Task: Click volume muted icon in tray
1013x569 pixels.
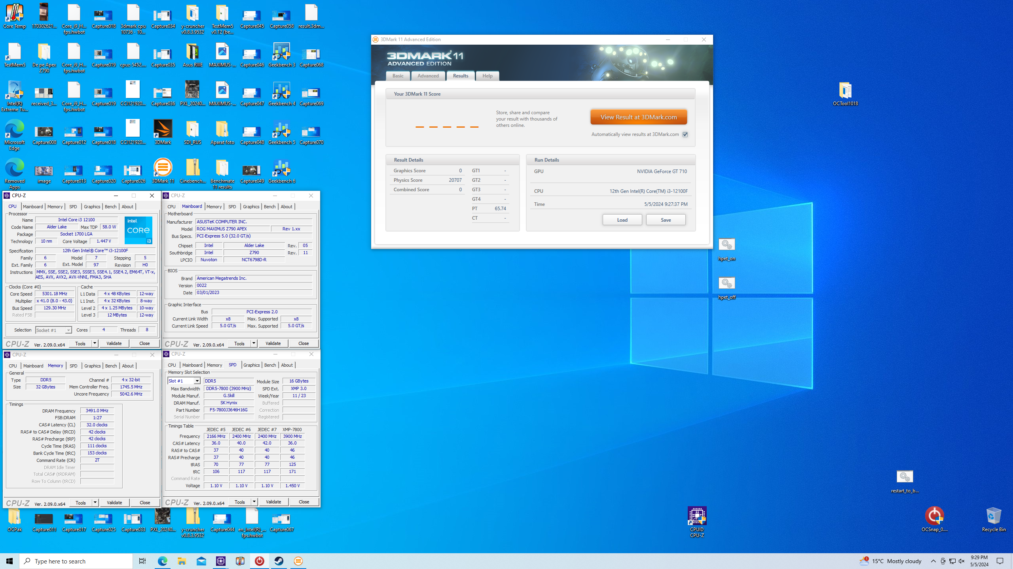Action: (962, 561)
